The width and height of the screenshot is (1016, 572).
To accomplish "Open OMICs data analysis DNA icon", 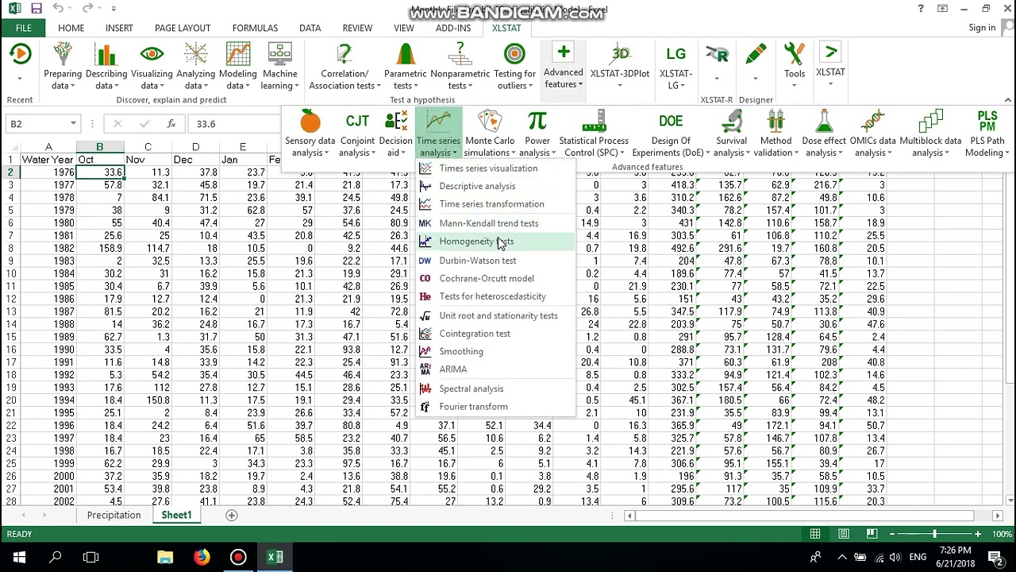I will [x=872, y=122].
